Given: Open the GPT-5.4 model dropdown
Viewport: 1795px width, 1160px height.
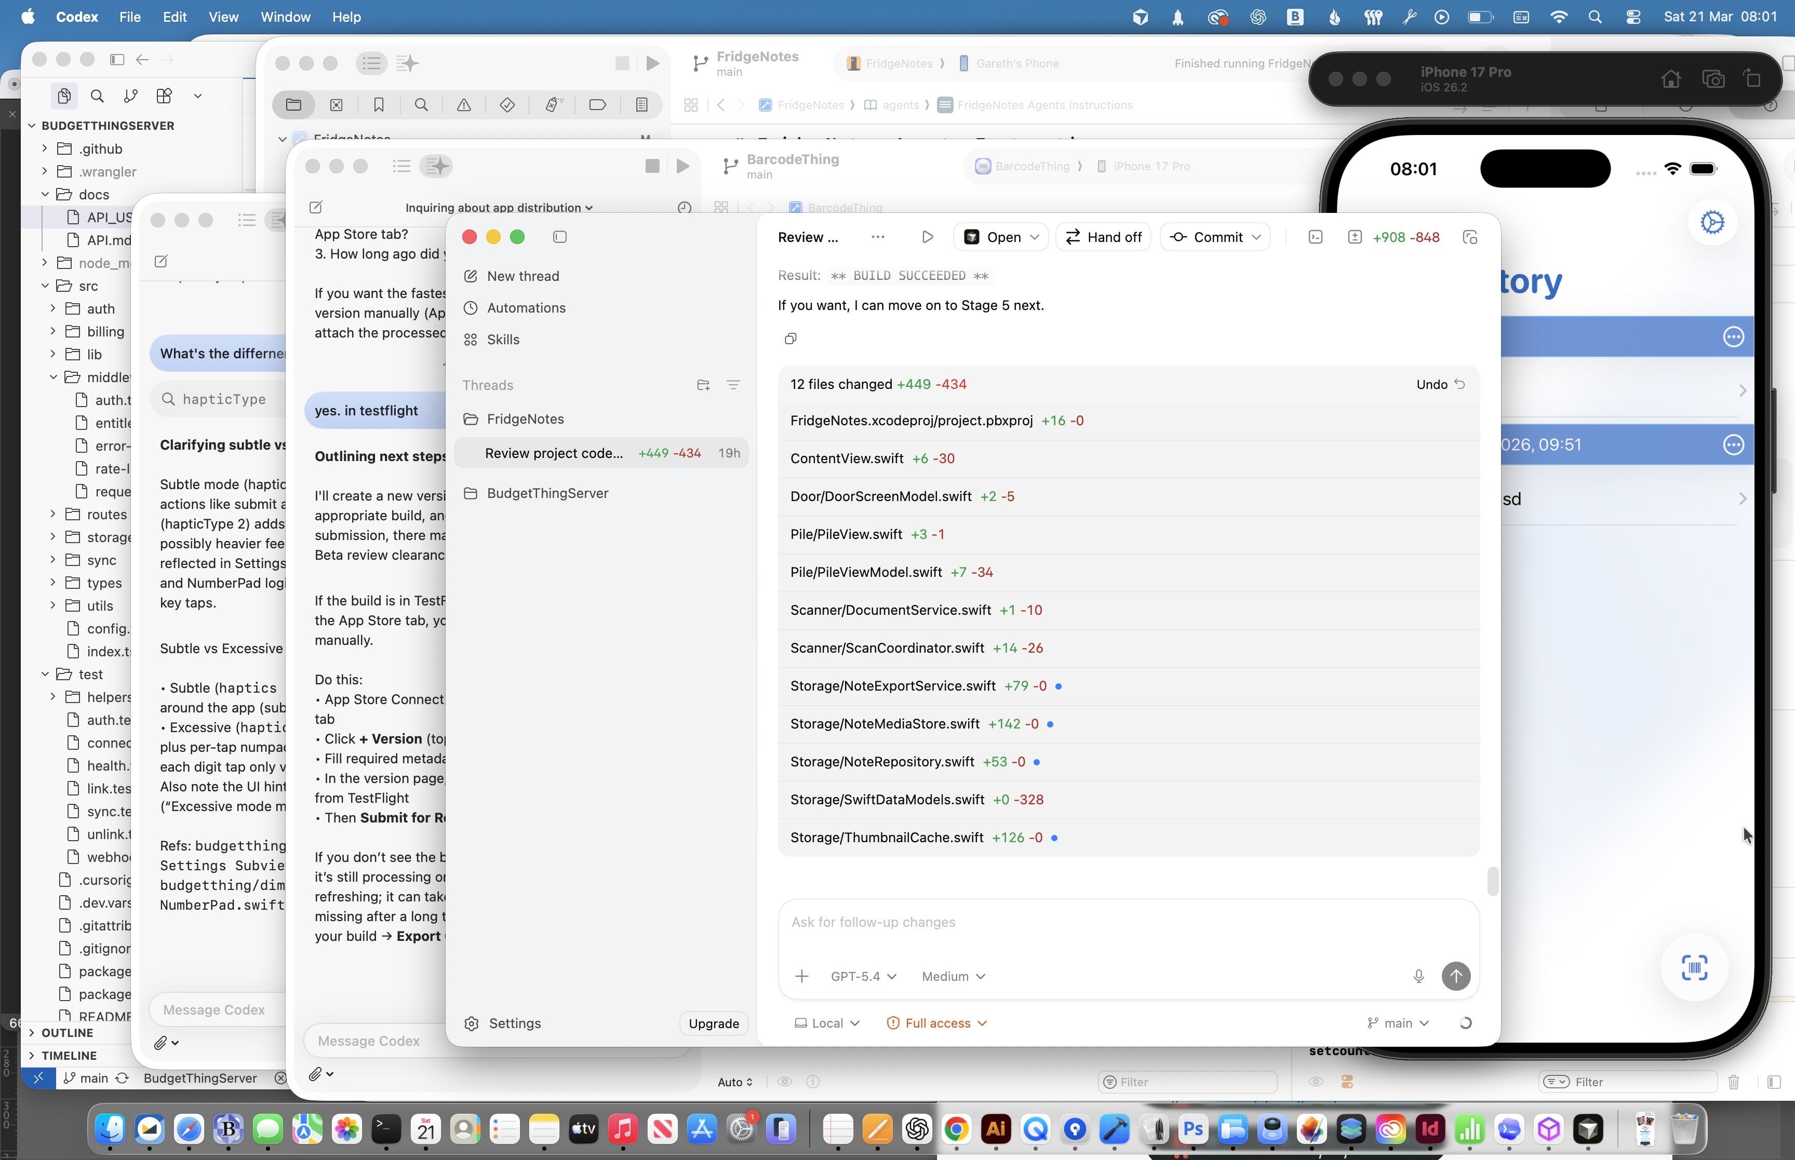Looking at the screenshot, I should pos(863,976).
